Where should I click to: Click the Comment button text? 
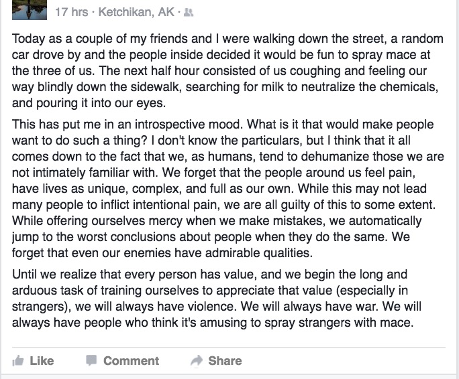[131, 361]
